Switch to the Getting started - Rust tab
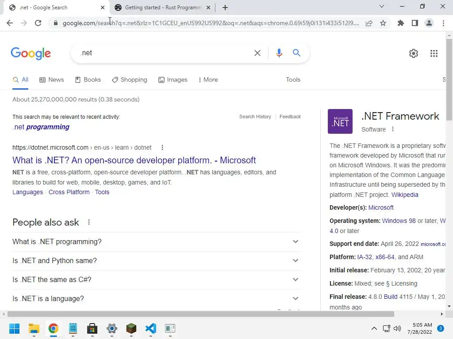Screen dimensions: 453x339 [163, 8]
